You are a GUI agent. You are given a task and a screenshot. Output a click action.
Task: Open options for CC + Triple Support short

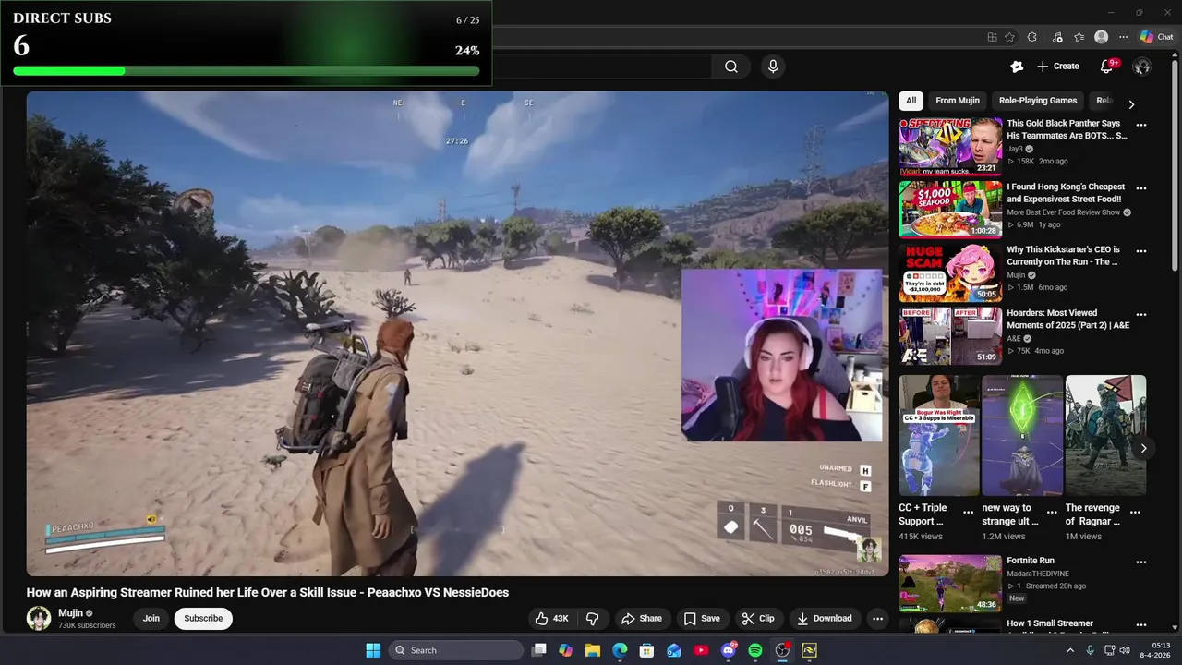[x=969, y=512]
